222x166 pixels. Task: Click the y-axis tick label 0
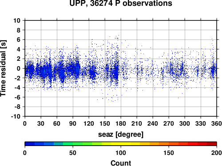point(19,68)
